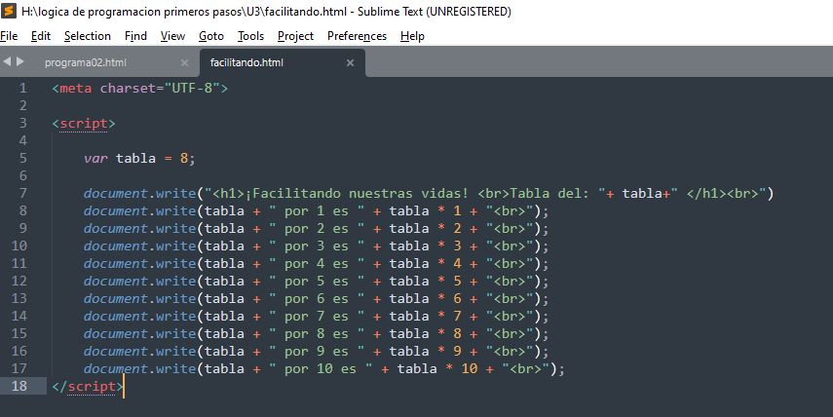Click the opening script tag on line 3
Viewport: 833px width, 417px height.
coord(84,123)
